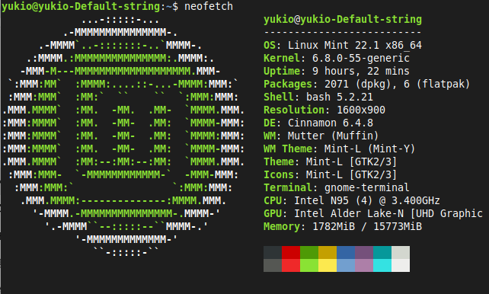Click the Linux Mint ASCII logo
Screen dimensions: 489x294
coord(123,136)
